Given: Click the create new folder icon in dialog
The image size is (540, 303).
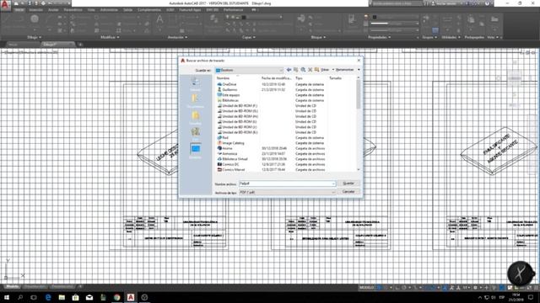Looking at the screenshot, I should pos(317,70).
